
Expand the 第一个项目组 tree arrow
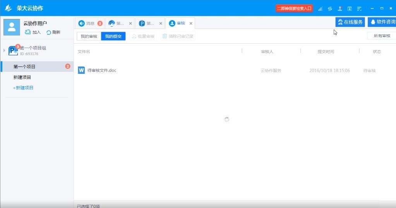(5, 50)
